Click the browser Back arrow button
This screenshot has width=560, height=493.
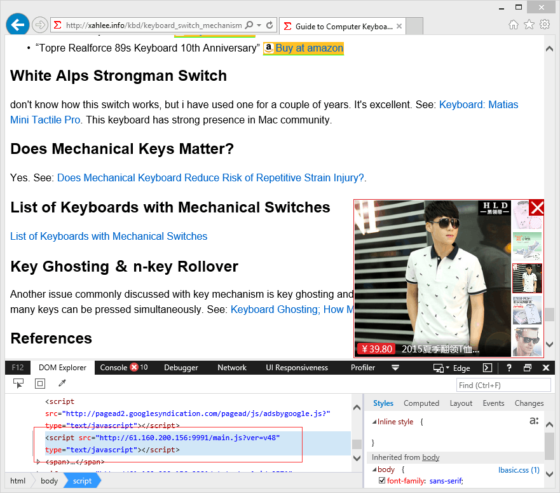[18, 25]
